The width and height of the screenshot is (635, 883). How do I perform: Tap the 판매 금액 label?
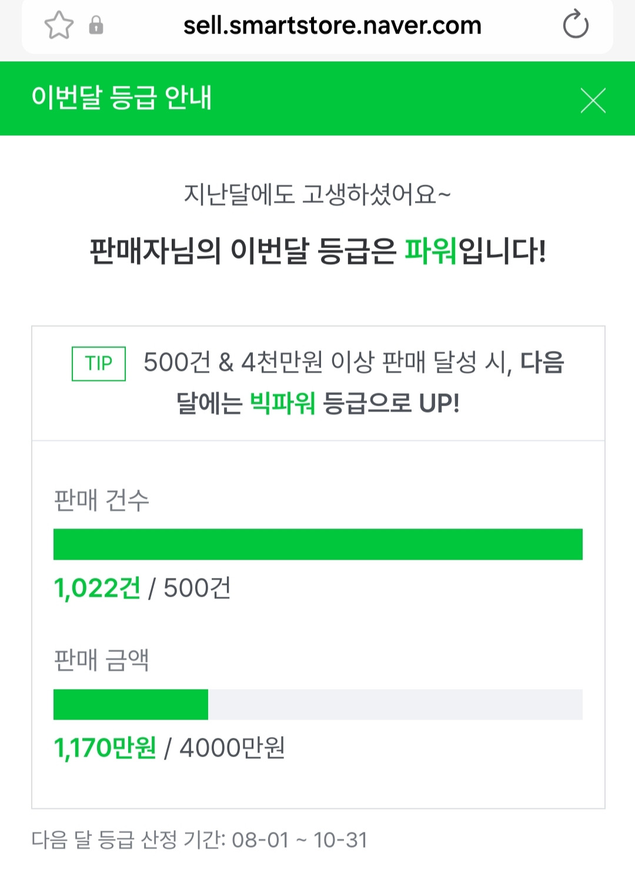pos(102,660)
